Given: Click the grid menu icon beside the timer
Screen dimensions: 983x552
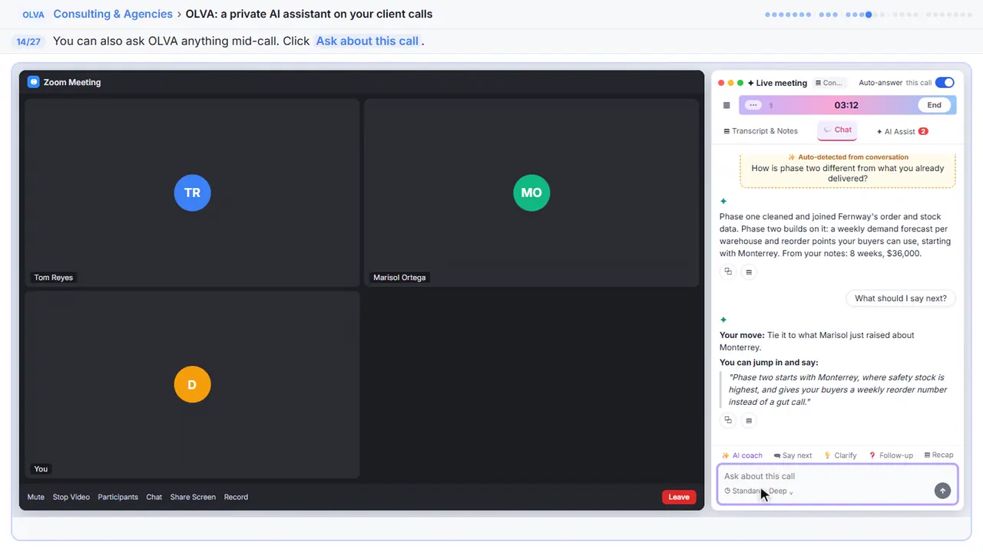Looking at the screenshot, I should pyautogui.click(x=726, y=105).
